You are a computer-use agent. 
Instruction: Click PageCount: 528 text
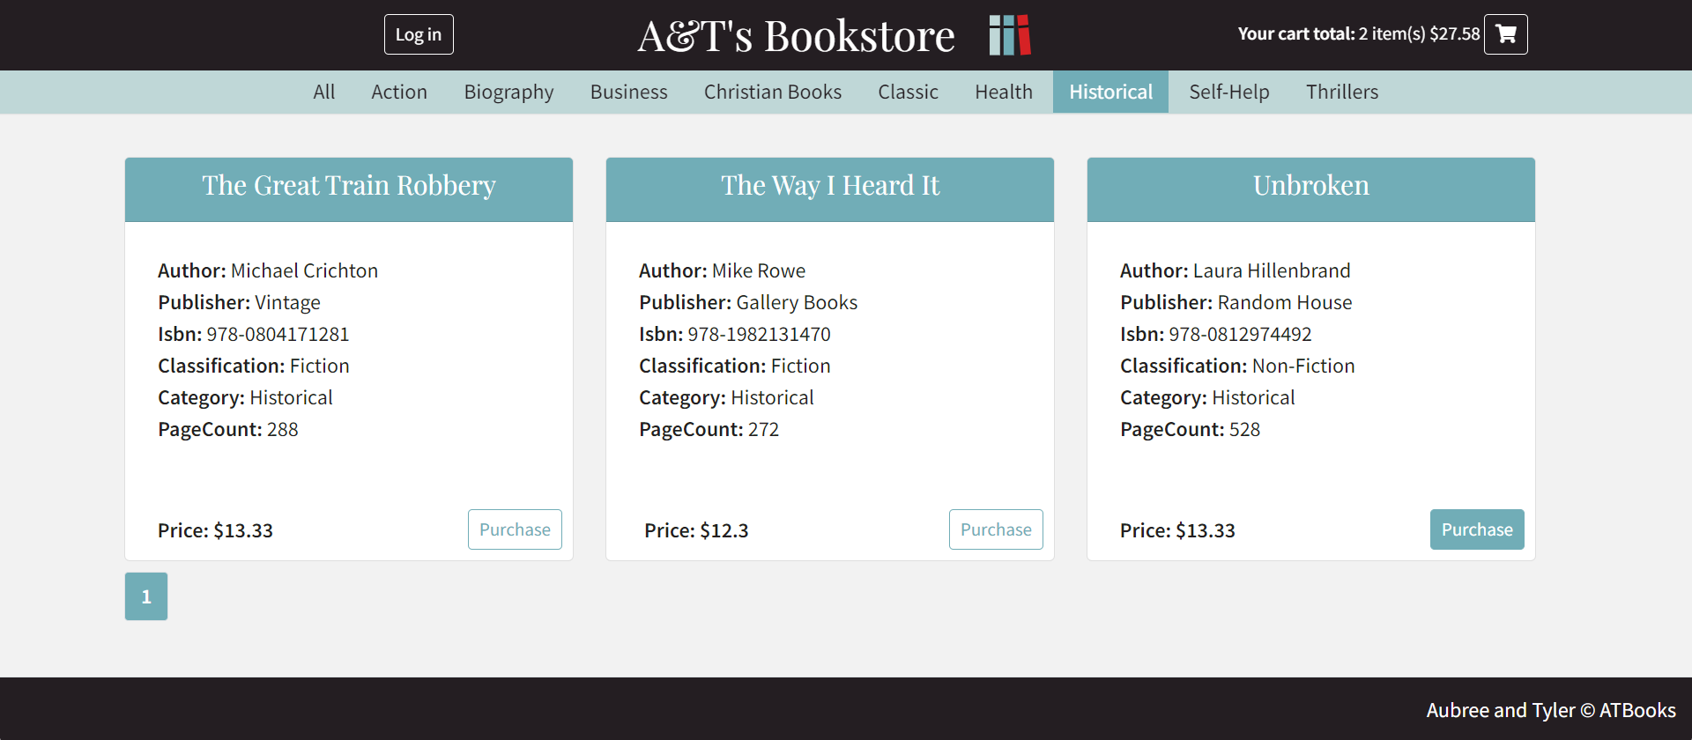(1191, 429)
